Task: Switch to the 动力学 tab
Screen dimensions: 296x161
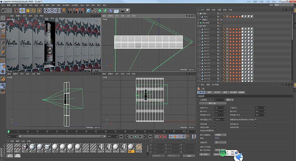Action: tap(217, 93)
